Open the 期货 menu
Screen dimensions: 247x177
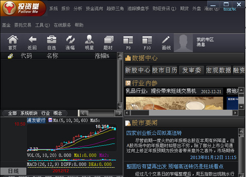pos(184,9)
